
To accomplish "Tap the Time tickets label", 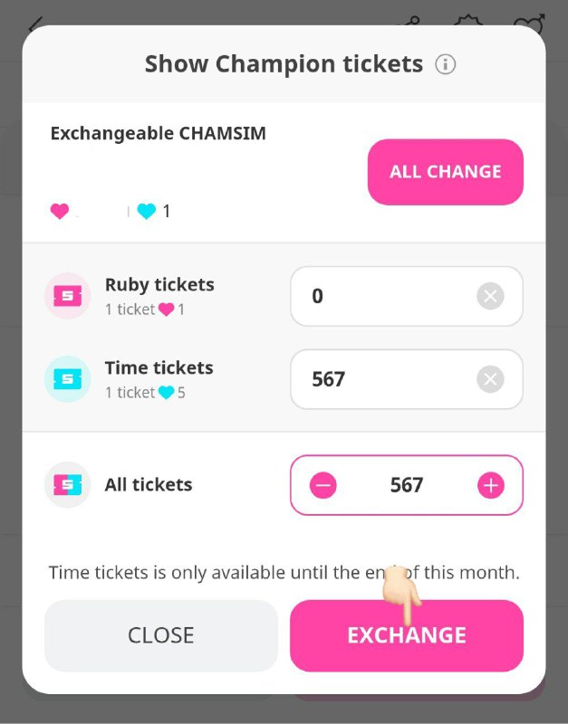I will pos(159,368).
